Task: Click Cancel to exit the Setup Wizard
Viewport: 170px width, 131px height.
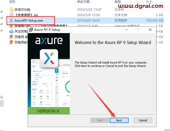Action: pos(143,120)
